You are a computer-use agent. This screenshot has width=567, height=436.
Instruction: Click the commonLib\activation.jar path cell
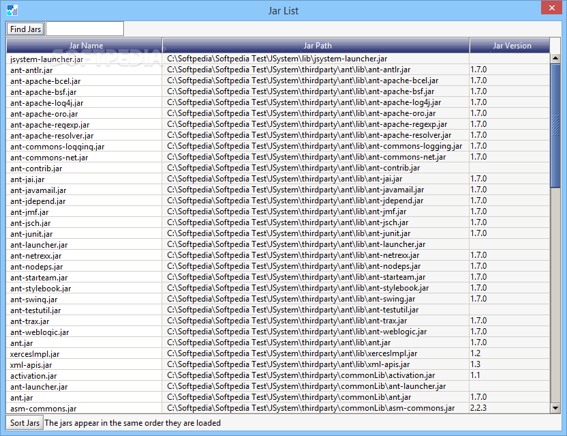point(316,375)
